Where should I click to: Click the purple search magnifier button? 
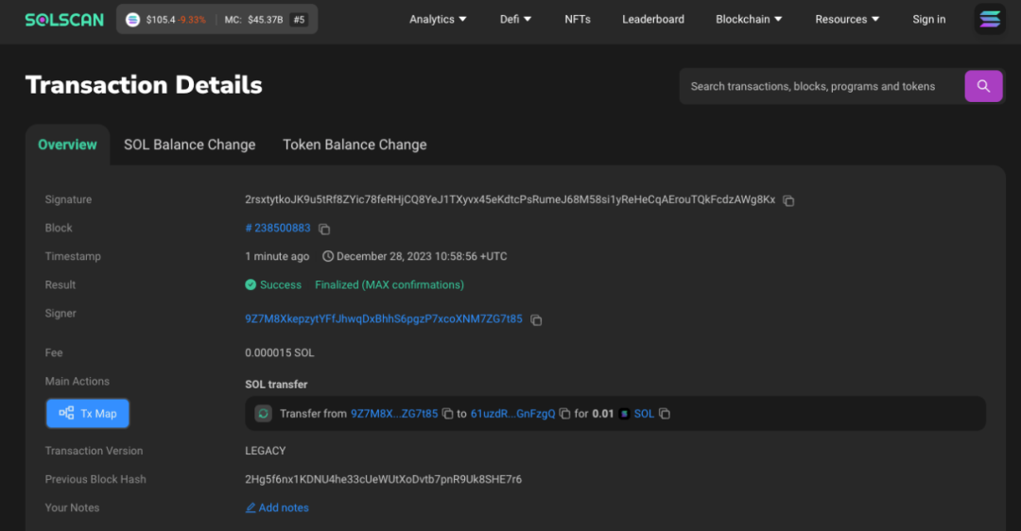coord(983,86)
